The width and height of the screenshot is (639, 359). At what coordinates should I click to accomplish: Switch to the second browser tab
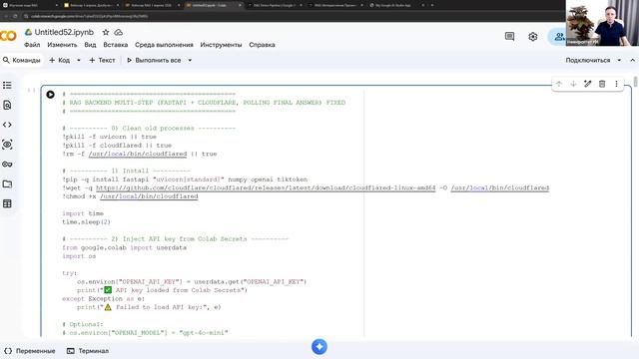[91, 5]
